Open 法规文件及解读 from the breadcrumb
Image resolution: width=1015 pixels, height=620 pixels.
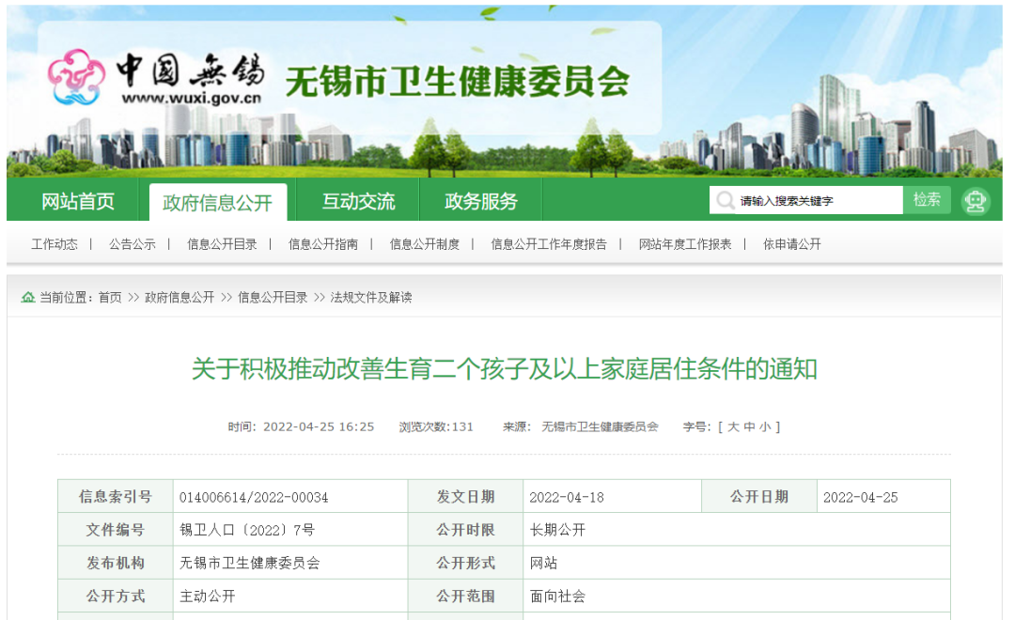pos(374,298)
